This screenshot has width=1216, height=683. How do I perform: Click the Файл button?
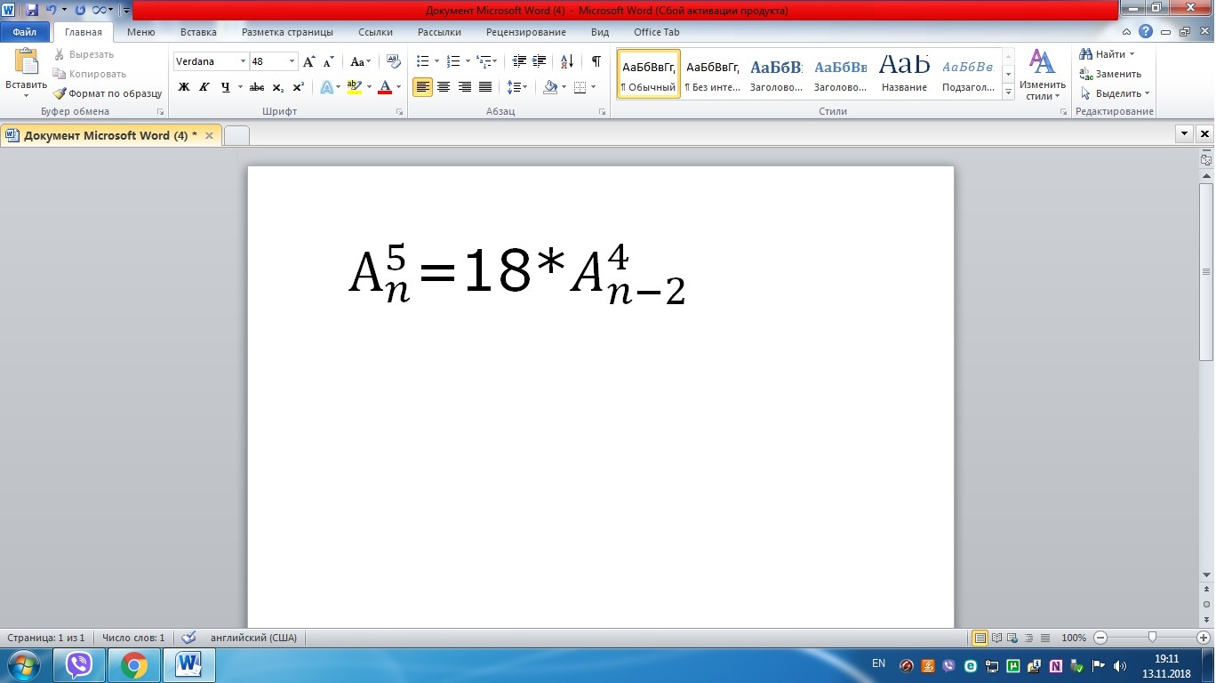(25, 32)
